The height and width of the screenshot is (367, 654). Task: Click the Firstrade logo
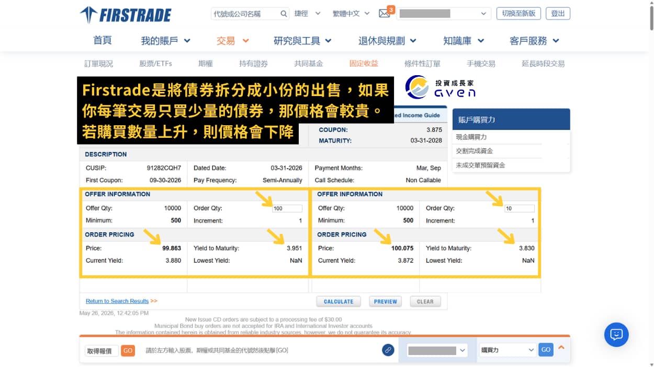(x=126, y=15)
